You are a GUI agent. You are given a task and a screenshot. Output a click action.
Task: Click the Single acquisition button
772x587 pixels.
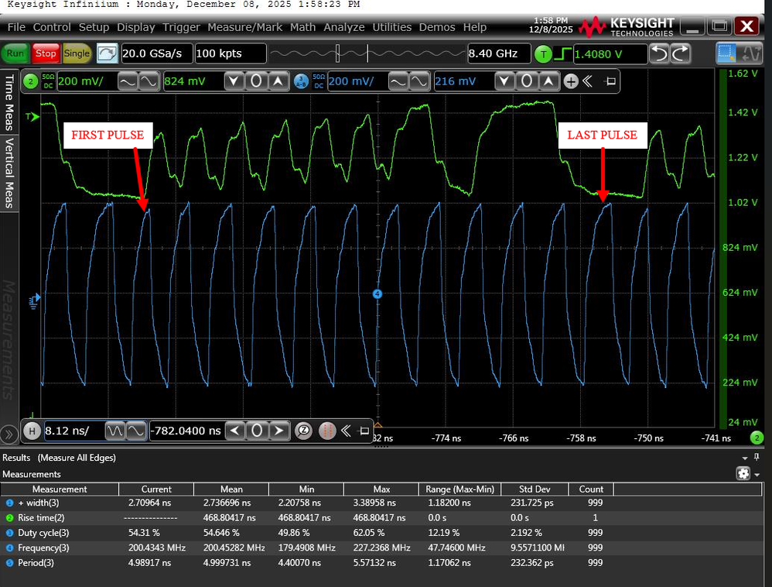click(x=77, y=53)
